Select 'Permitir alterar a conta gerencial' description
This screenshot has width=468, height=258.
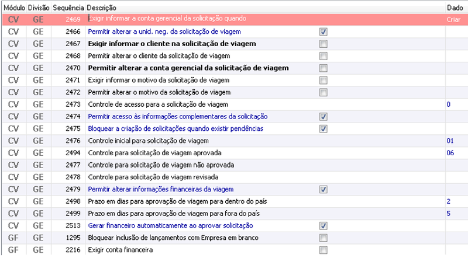click(188, 68)
